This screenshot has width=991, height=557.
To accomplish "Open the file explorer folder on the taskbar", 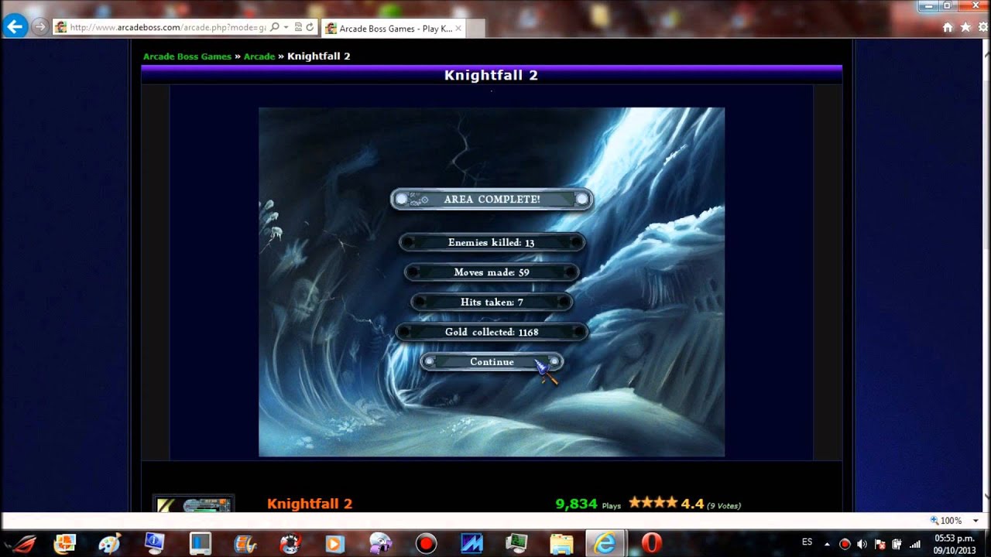I will [561, 544].
